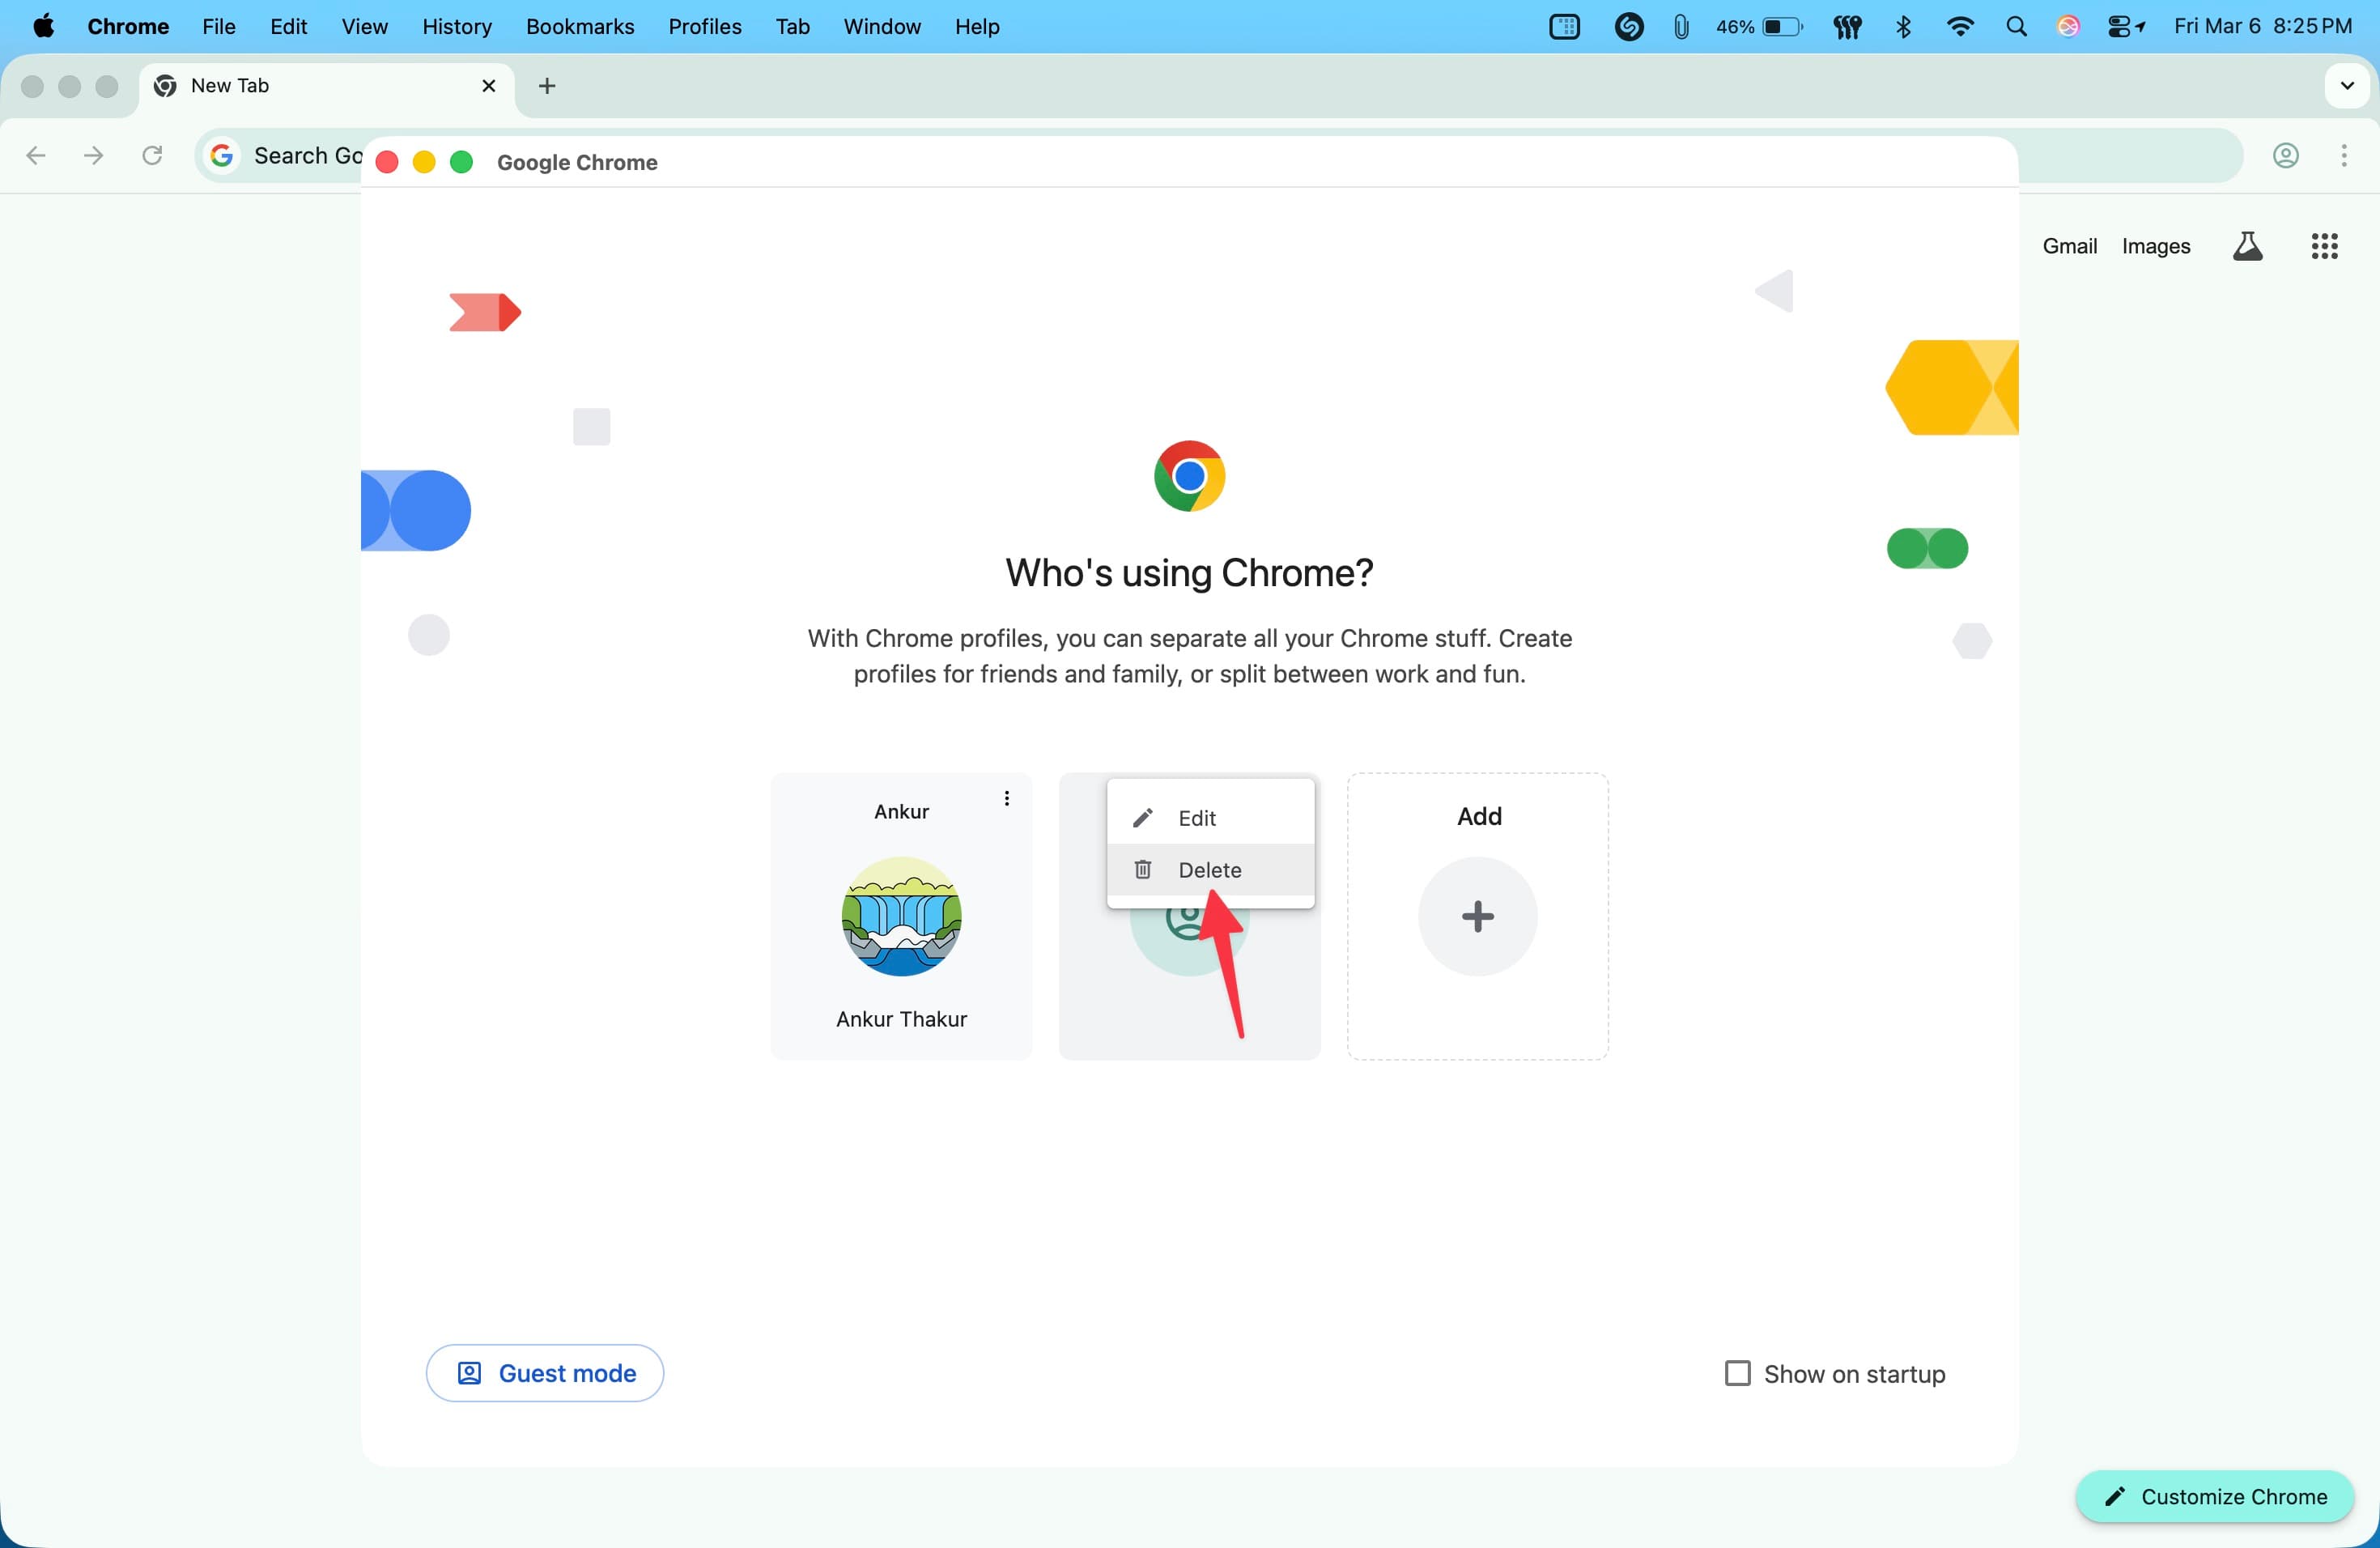The image size is (2380, 1548).
Task: Select the Ankur Thakur profile avatar
Action: pyautogui.click(x=901, y=916)
